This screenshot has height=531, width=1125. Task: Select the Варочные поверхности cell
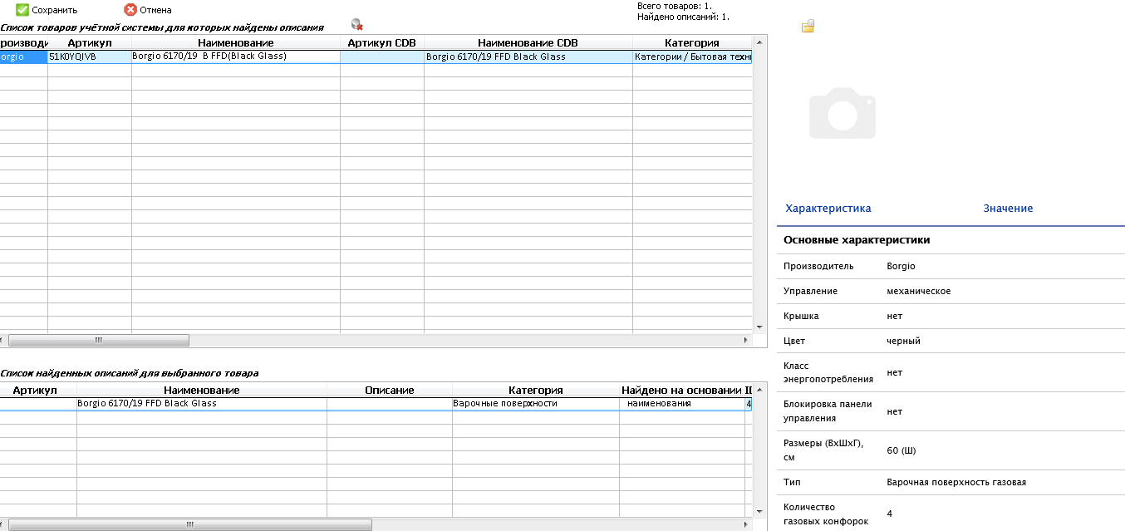(x=536, y=404)
